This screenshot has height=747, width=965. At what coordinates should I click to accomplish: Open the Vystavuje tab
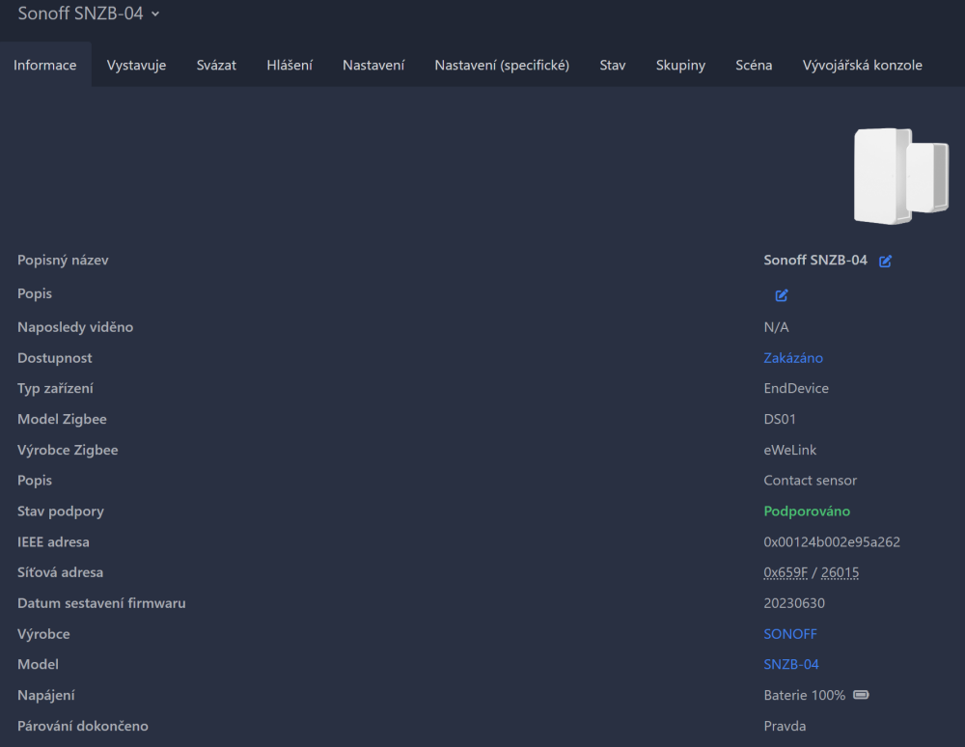click(136, 65)
